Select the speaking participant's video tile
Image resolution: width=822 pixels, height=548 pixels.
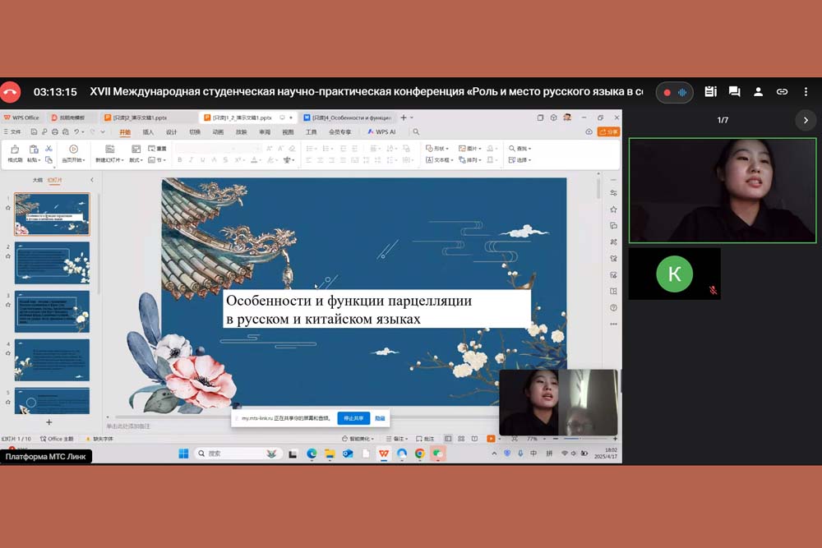pos(723,190)
